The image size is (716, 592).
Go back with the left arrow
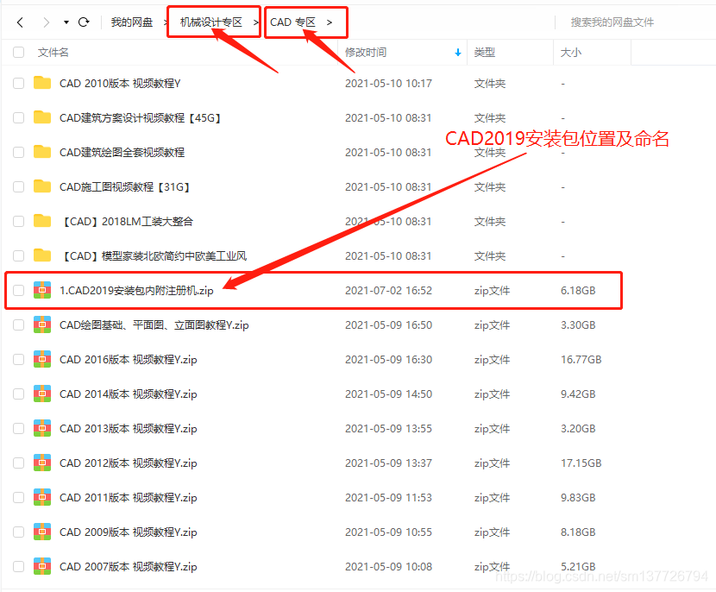20,22
